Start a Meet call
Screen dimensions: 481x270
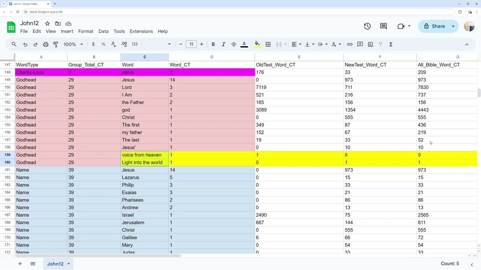[x=401, y=26]
